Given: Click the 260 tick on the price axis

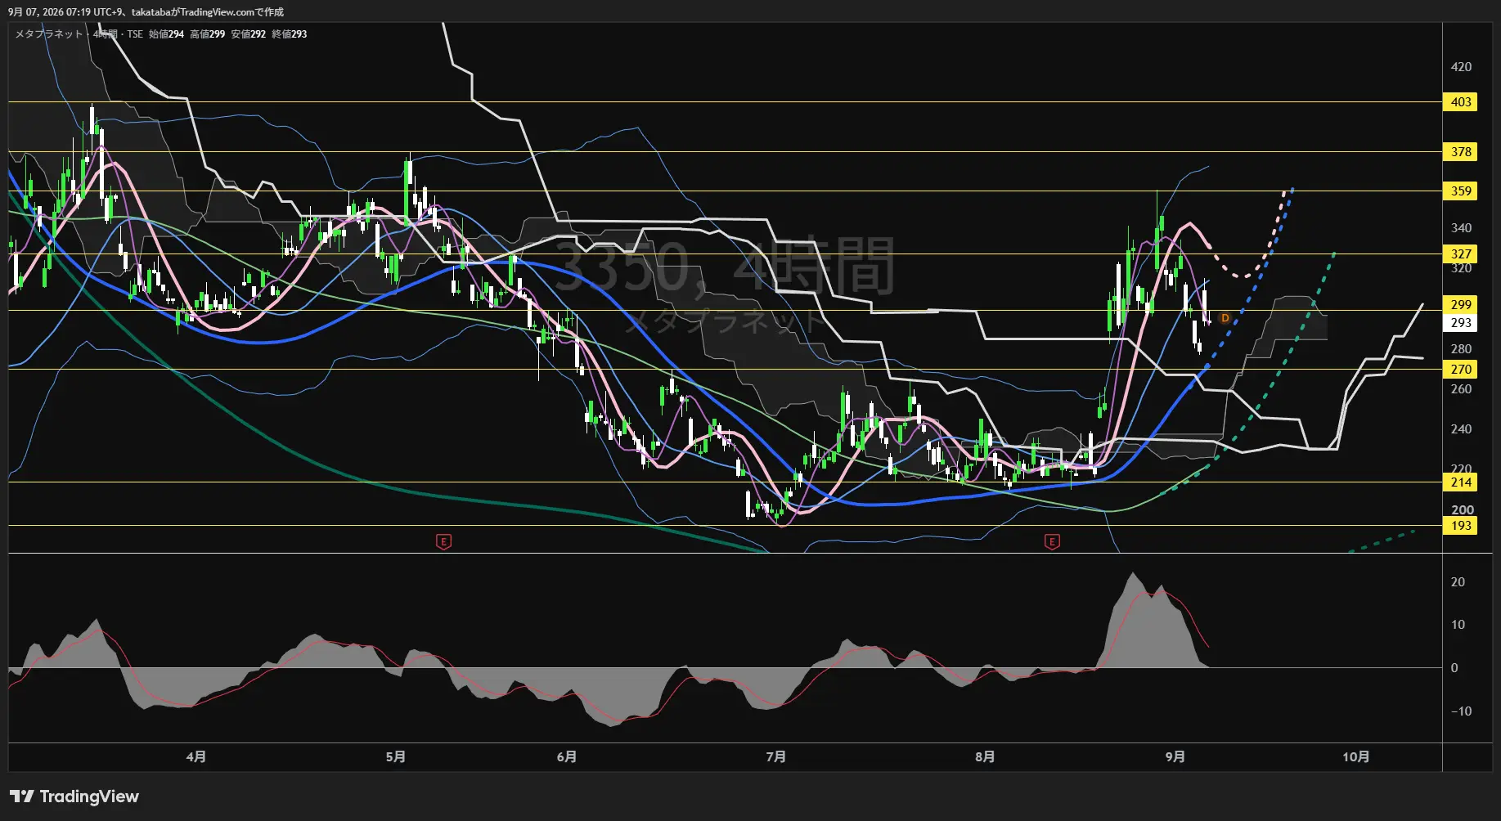Looking at the screenshot, I should pyautogui.click(x=1461, y=389).
